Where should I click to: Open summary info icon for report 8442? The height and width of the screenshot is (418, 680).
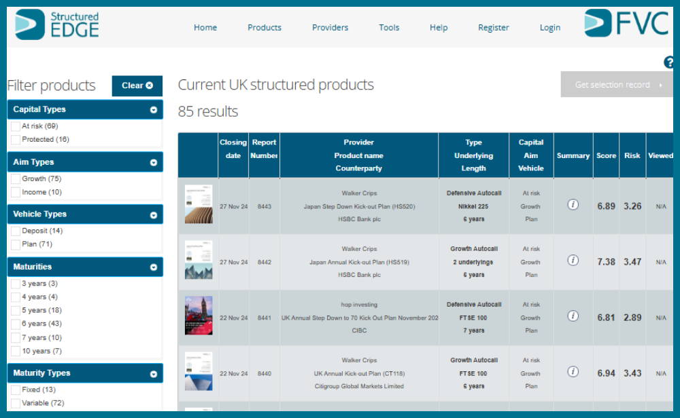573,261
